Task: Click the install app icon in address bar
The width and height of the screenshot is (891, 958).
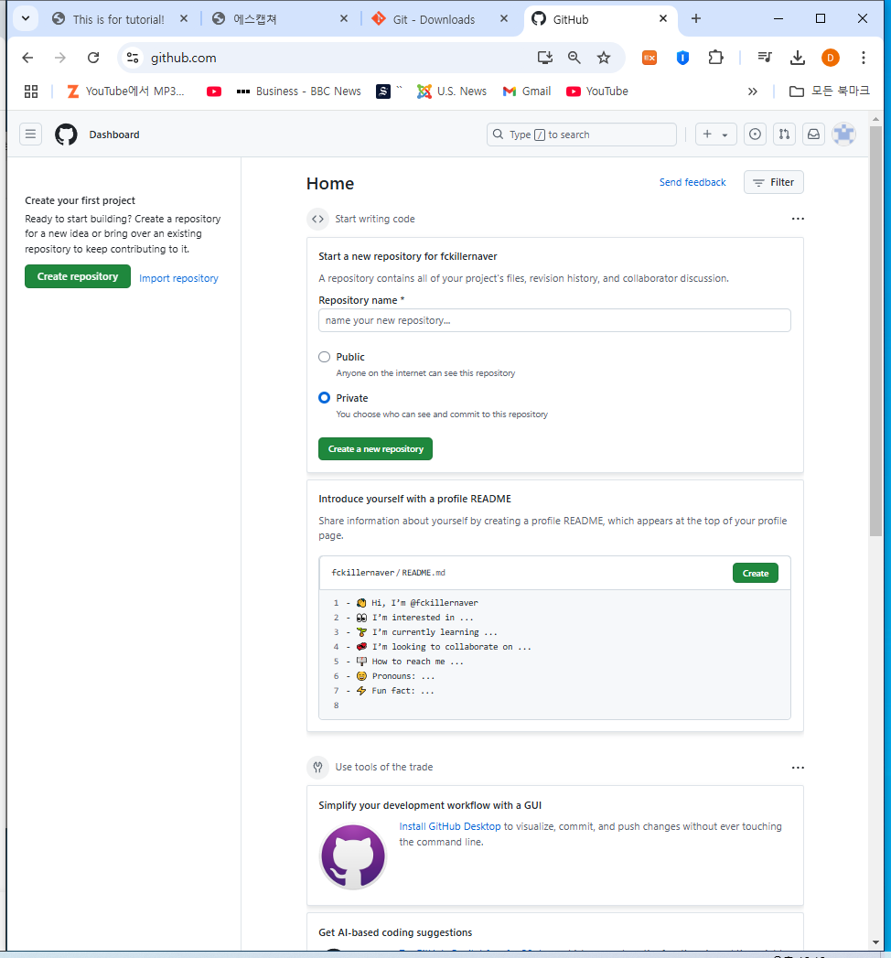Action: coord(544,58)
